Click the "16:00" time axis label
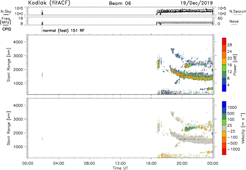 (151, 164)
